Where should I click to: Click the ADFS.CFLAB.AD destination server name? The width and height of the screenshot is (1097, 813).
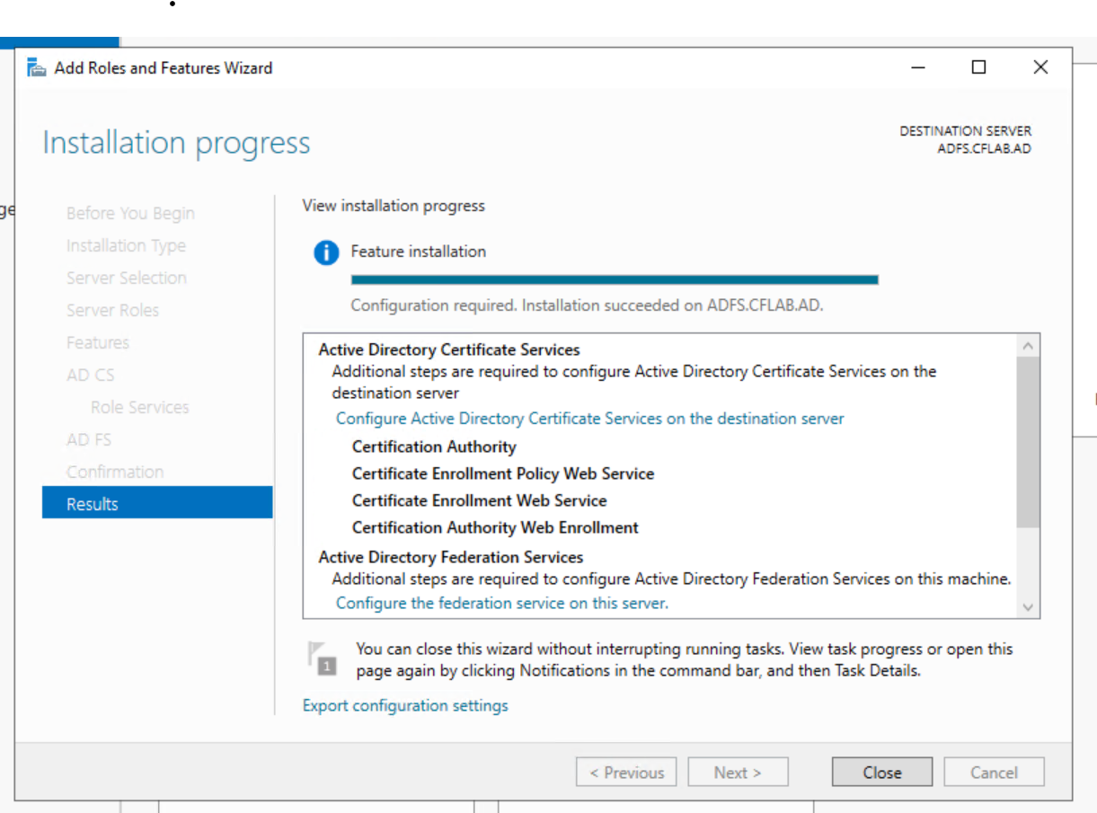984,148
